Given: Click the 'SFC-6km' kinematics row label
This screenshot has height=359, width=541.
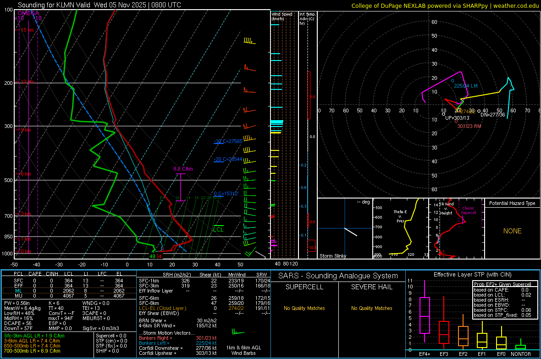Looking at the screenshot, I should pos(149,298).
